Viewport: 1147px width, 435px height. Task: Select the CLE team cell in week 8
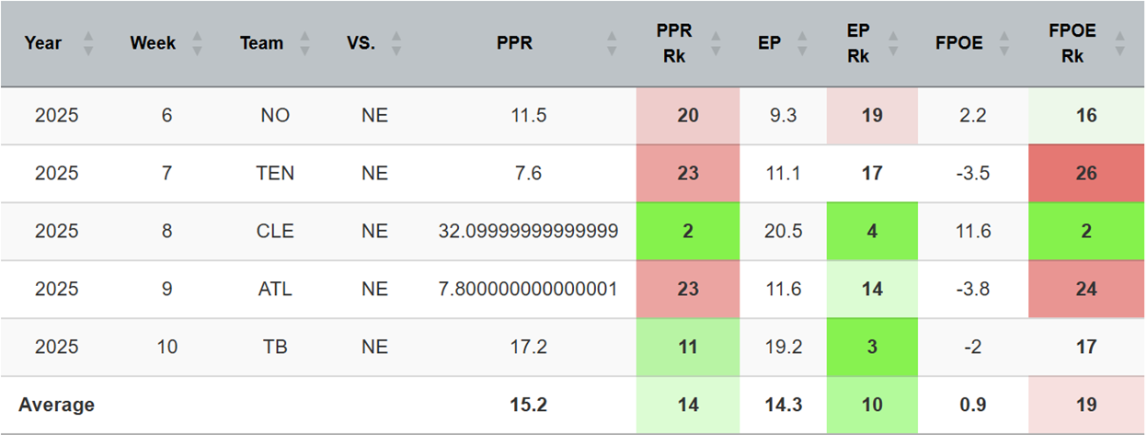[x=276, y=232]
